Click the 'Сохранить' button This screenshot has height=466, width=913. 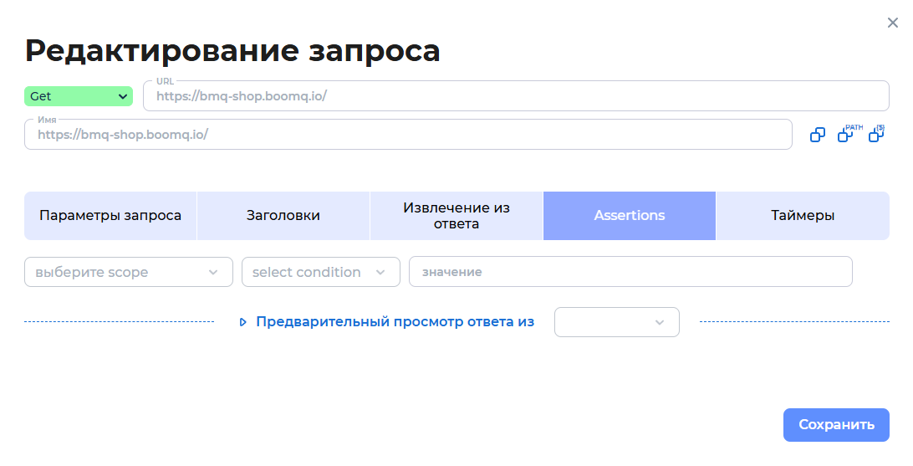click(x=836, y=425)
